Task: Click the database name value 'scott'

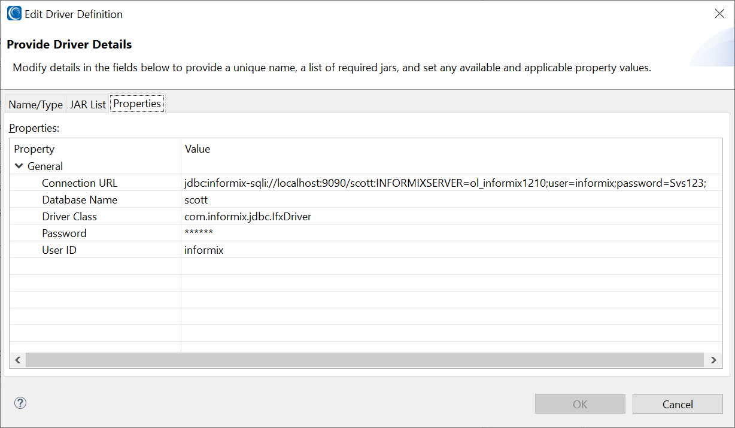Action: [x=196, y=200]
